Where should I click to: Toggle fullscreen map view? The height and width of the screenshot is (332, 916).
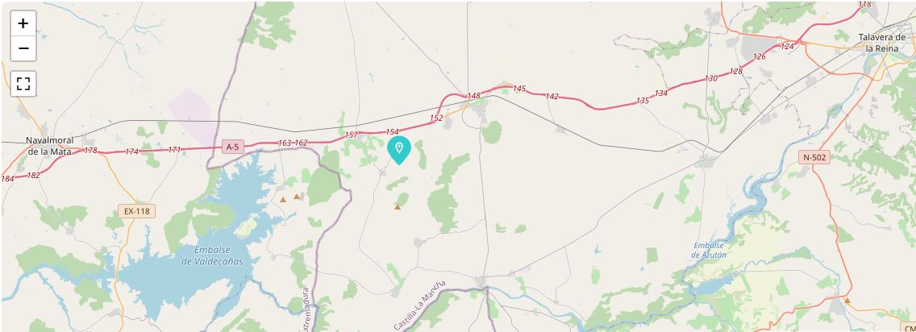pyautogui.click(x=23, y=84)
